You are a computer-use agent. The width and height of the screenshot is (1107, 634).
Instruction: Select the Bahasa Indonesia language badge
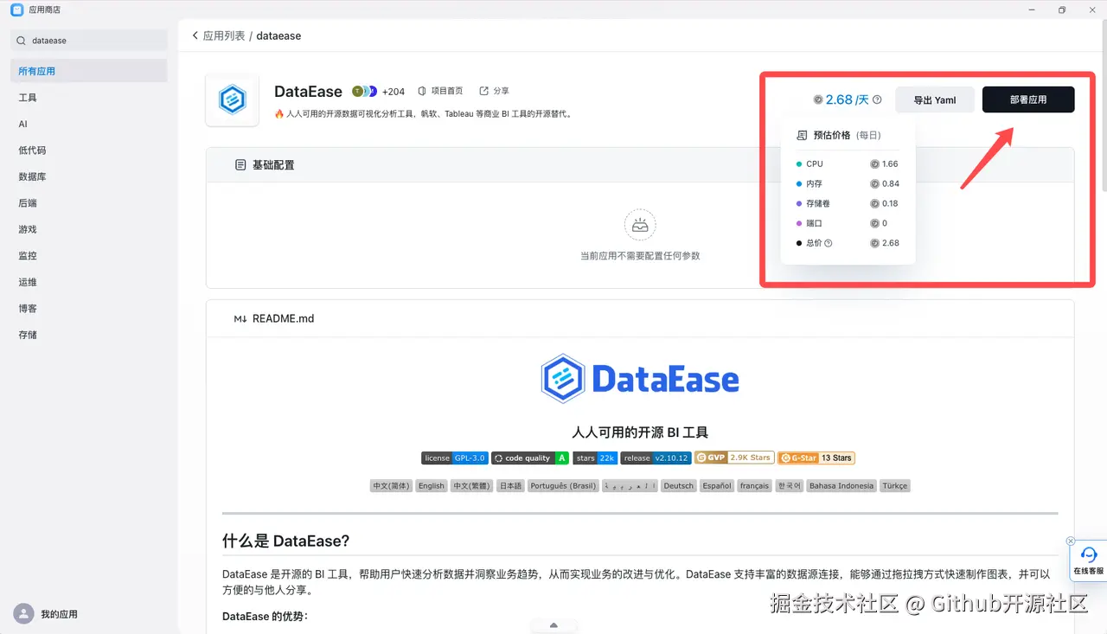(x=841, y=486)
